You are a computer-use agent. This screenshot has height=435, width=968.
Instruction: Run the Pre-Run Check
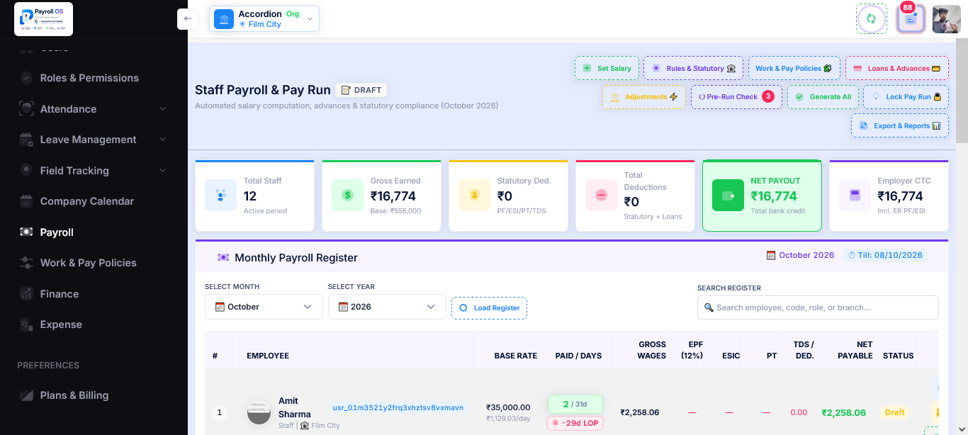coord(736,97)
